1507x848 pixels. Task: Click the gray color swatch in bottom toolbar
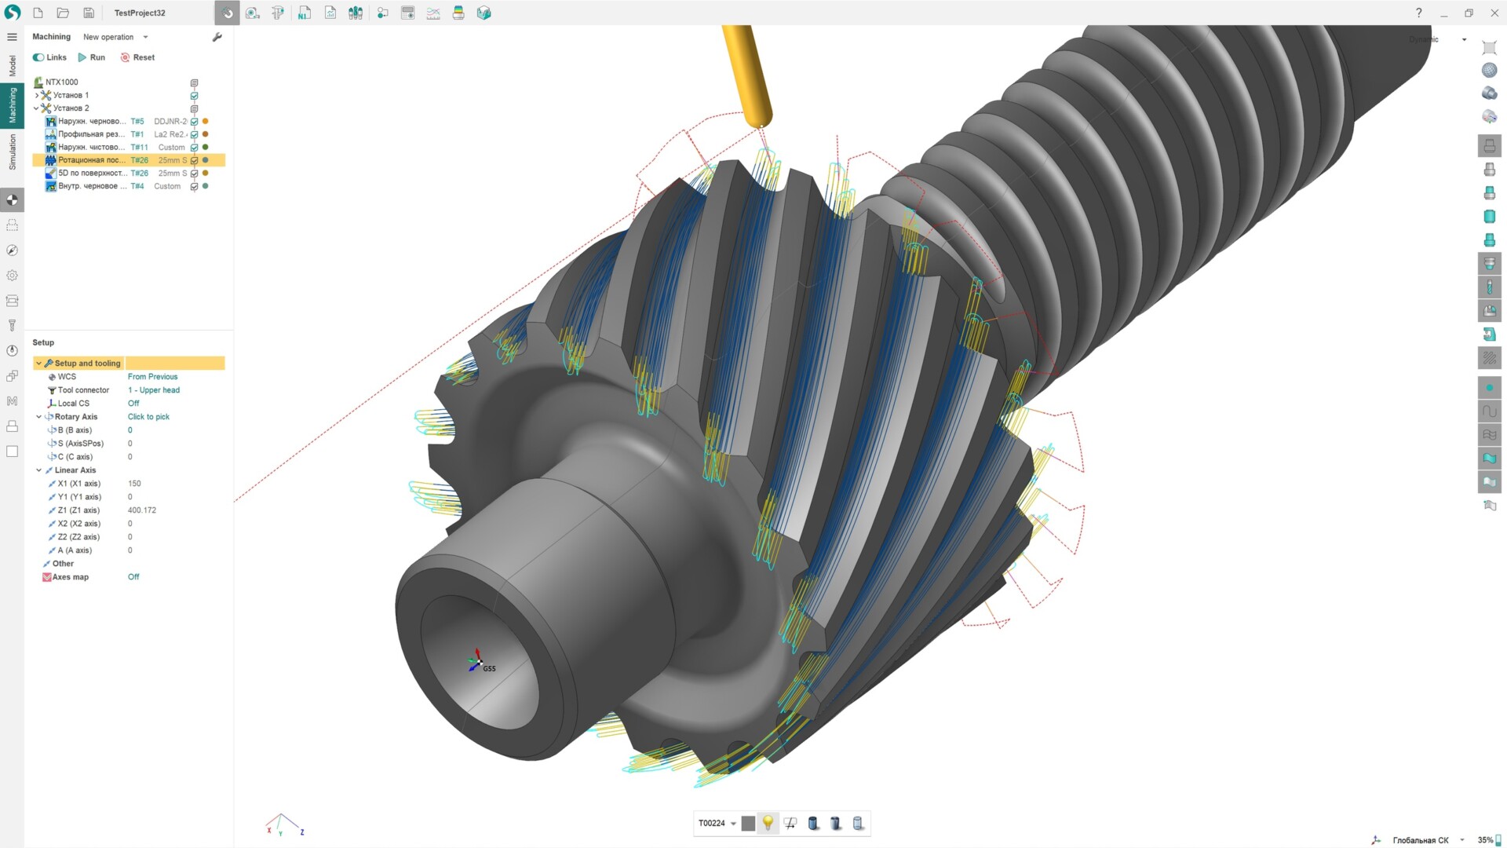pyautogui.click(x=747, y=823)
